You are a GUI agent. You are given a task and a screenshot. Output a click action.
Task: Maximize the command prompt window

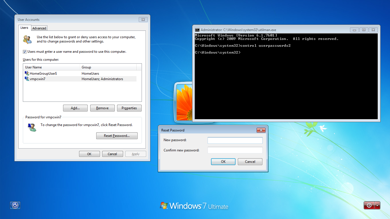[364, 30]
